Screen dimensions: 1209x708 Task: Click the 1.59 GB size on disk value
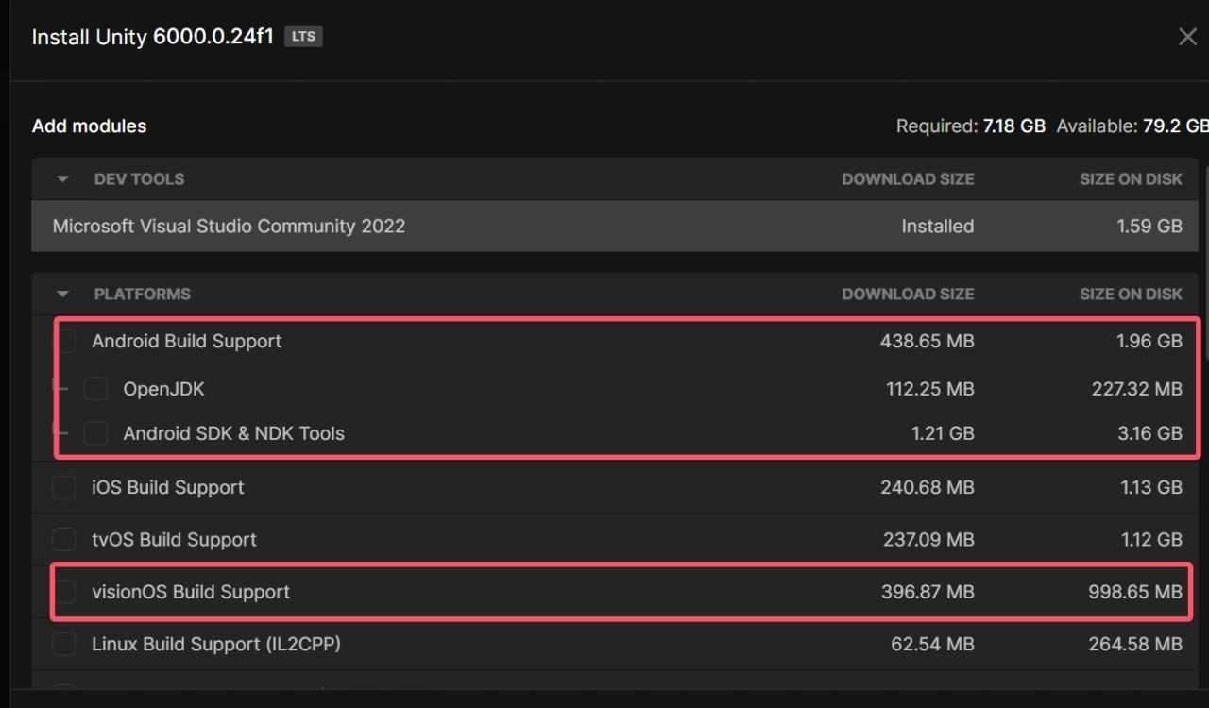click(1149, 227)
